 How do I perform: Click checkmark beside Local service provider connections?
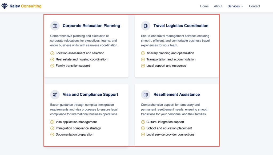tap(143, 134)
